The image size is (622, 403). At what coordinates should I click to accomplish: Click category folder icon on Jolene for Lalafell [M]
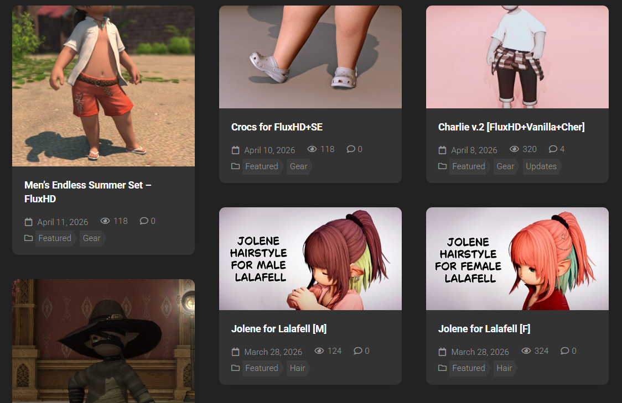coord(236,368)
